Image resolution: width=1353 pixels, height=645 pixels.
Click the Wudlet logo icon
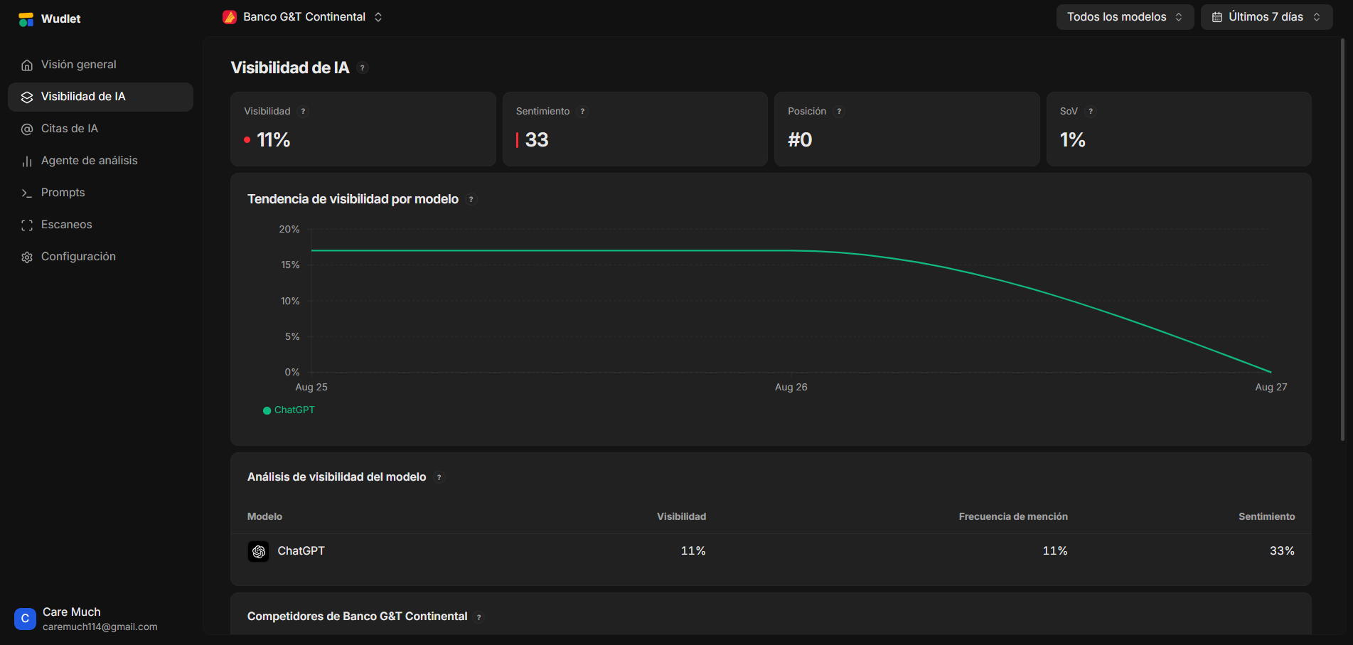click(x=26, y=19)
